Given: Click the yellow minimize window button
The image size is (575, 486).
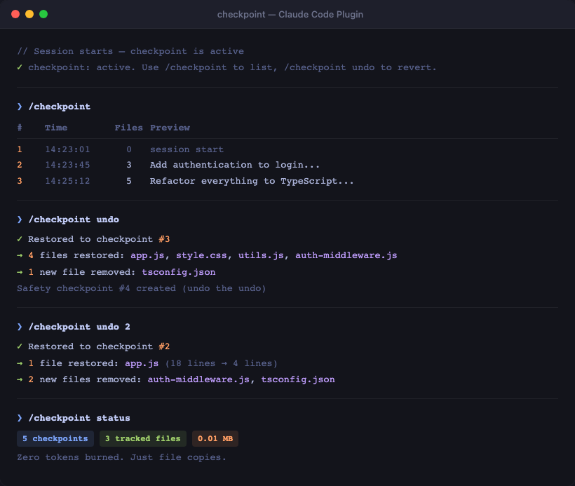Looking at the screenshot, I should click(x=29, y=14).
